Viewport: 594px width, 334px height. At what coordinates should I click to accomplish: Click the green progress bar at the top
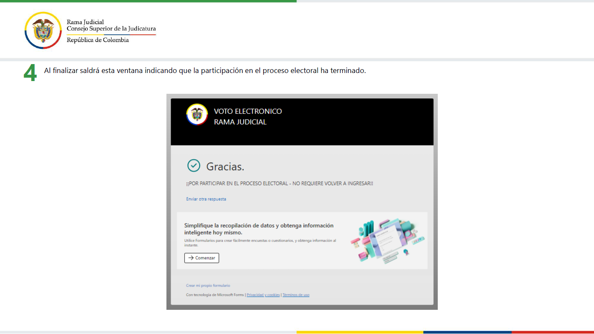pos(148,1)
